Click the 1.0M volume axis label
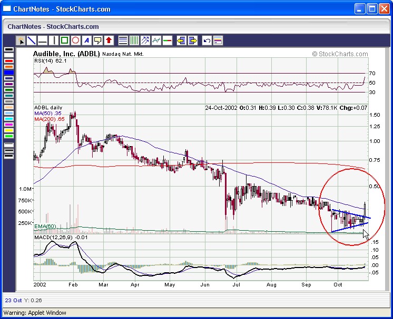 pos(25,189)
